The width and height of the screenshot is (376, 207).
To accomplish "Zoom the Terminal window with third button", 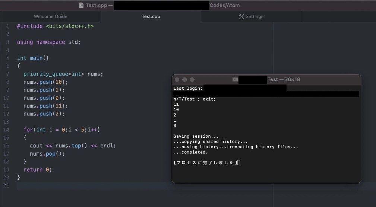I will click(192, 80).
